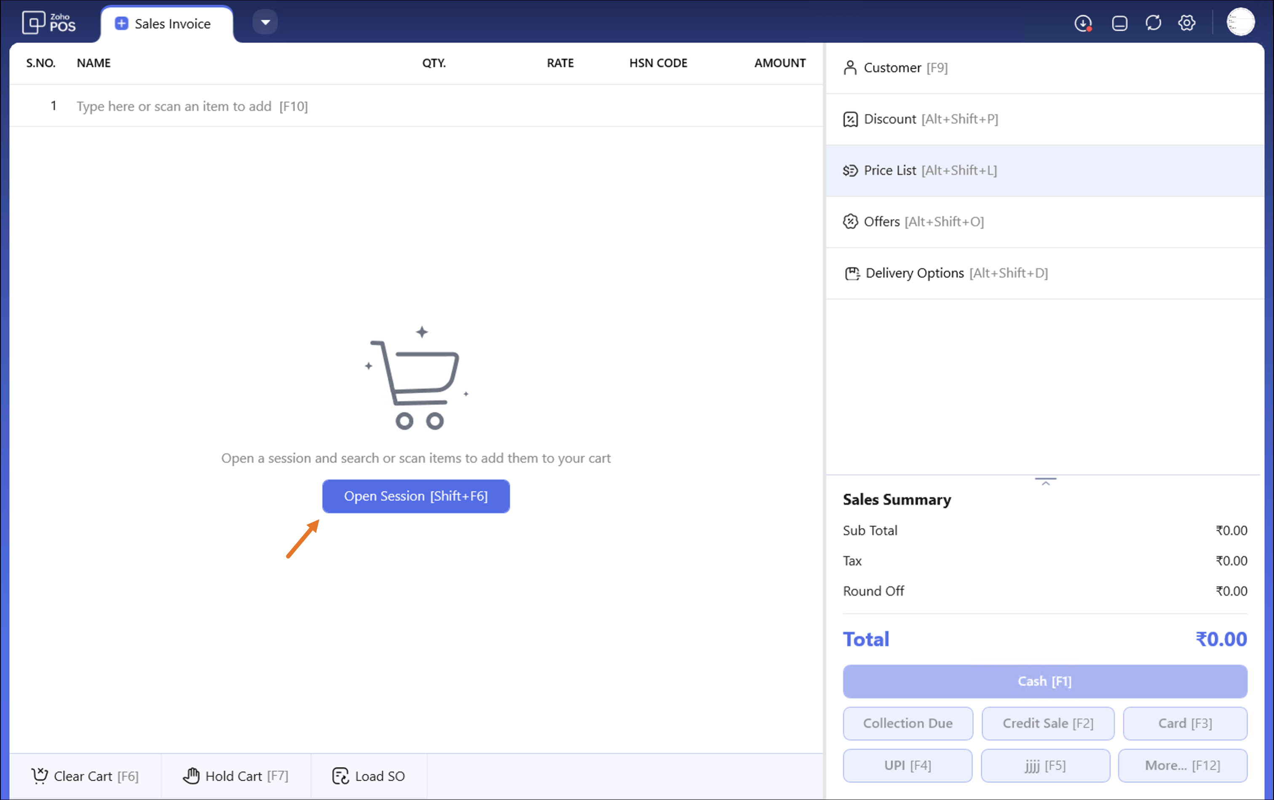Open the settings gear icon

coord(1186,23)
